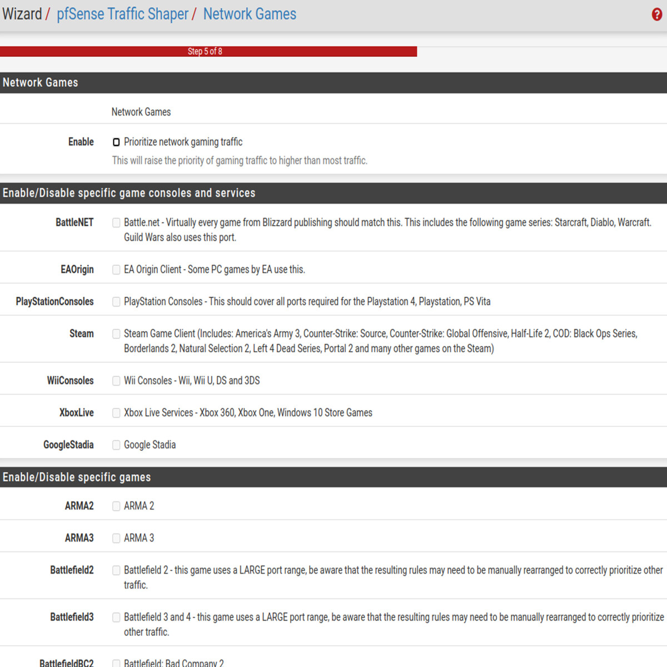667x667 pixels.
Task: Enable Prioritize network gaming traffic checkbox
Action: (116, 142)
